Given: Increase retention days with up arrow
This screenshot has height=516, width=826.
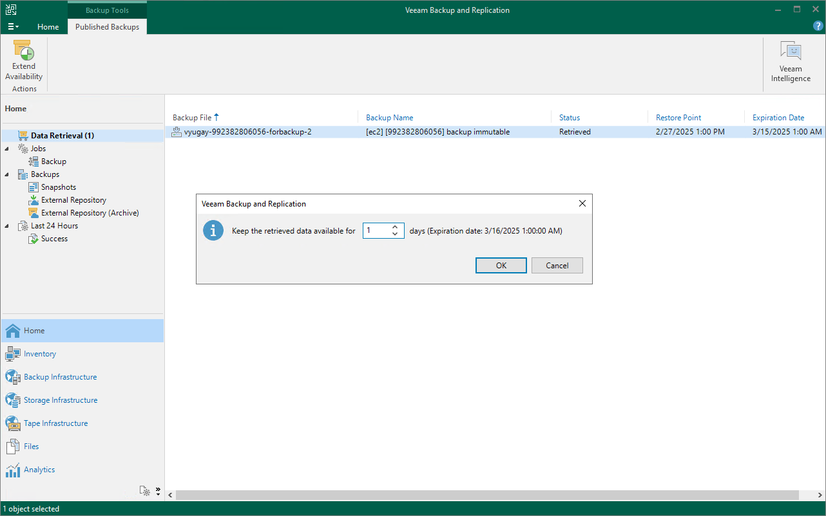Looking at the screenshot, I should 395,227.
